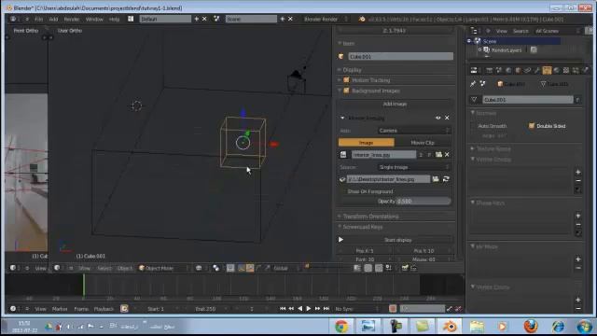The image size is (597, 336).
Task: Open the Source Single Image dropdown
Action: click(x=413, y=167)
